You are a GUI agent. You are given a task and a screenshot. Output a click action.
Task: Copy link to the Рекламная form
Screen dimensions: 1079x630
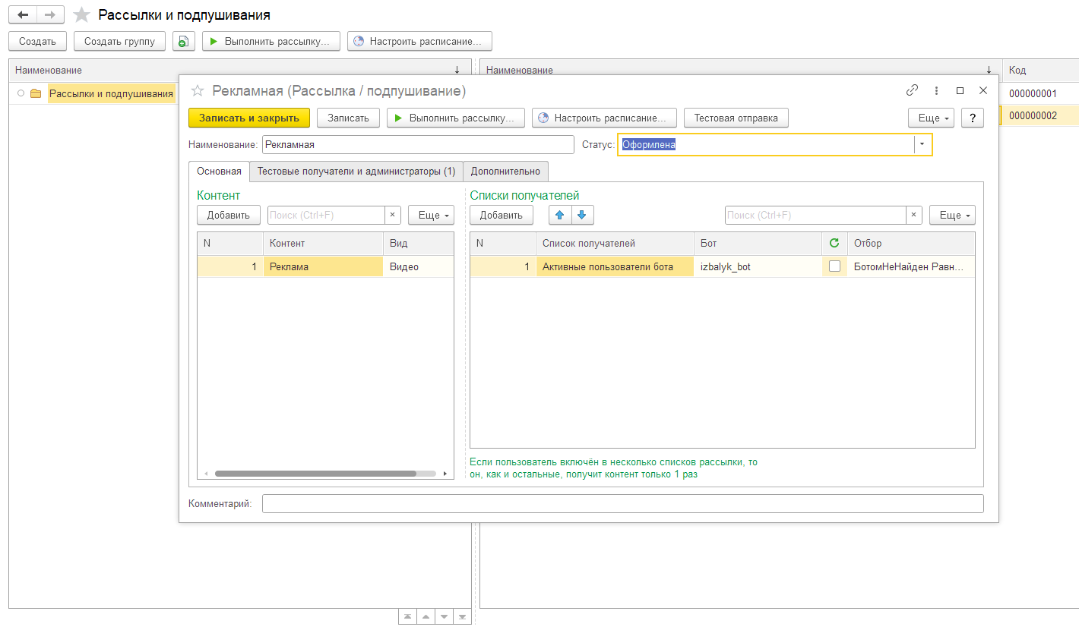pos(913,90)
